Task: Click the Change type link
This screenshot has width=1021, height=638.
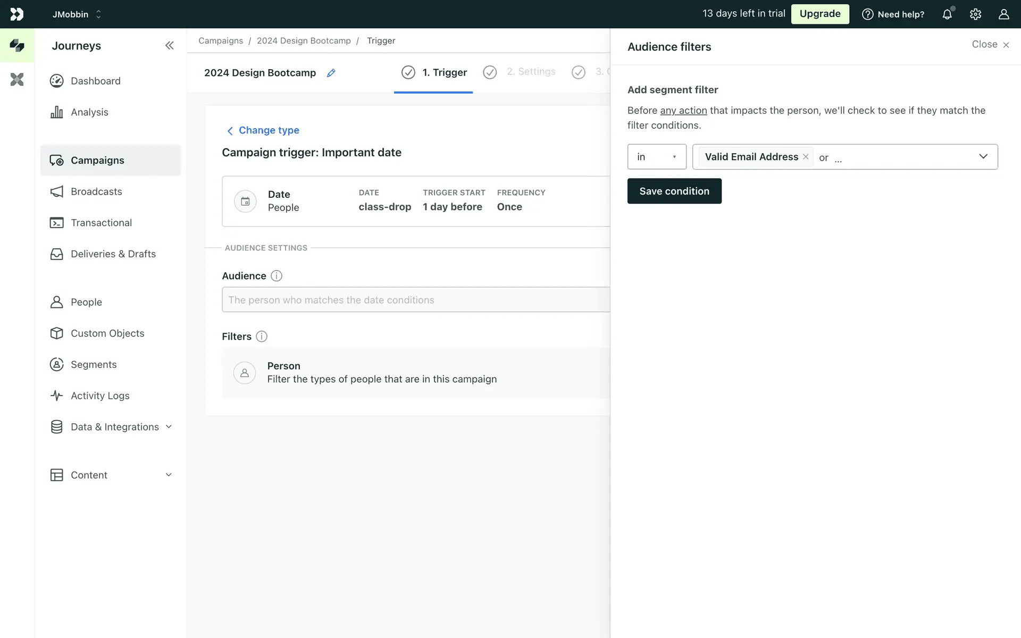Action: pyautogui.click(x=269, y=130)
